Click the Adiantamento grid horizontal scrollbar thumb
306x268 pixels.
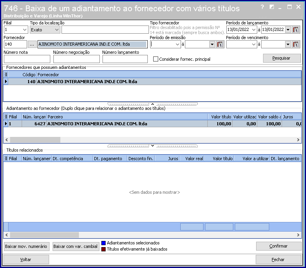click(x=35, y=140)
